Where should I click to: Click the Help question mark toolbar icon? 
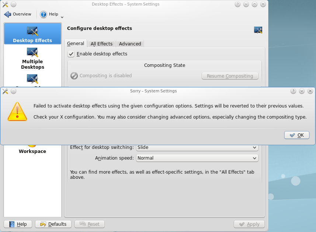pyautogui.click(x=44, y=14)
